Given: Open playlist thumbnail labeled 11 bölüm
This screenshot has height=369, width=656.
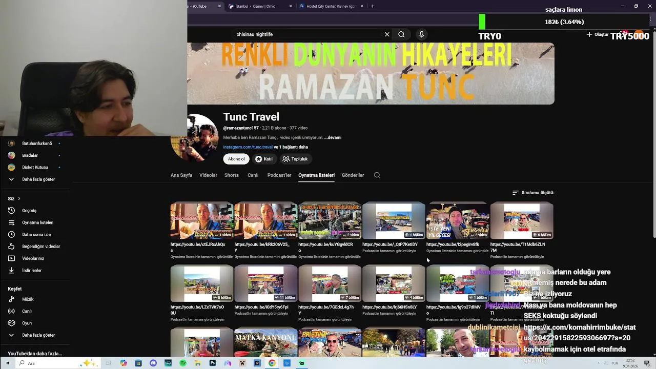Looking at the screenshot, I should (x=265, y=283).
